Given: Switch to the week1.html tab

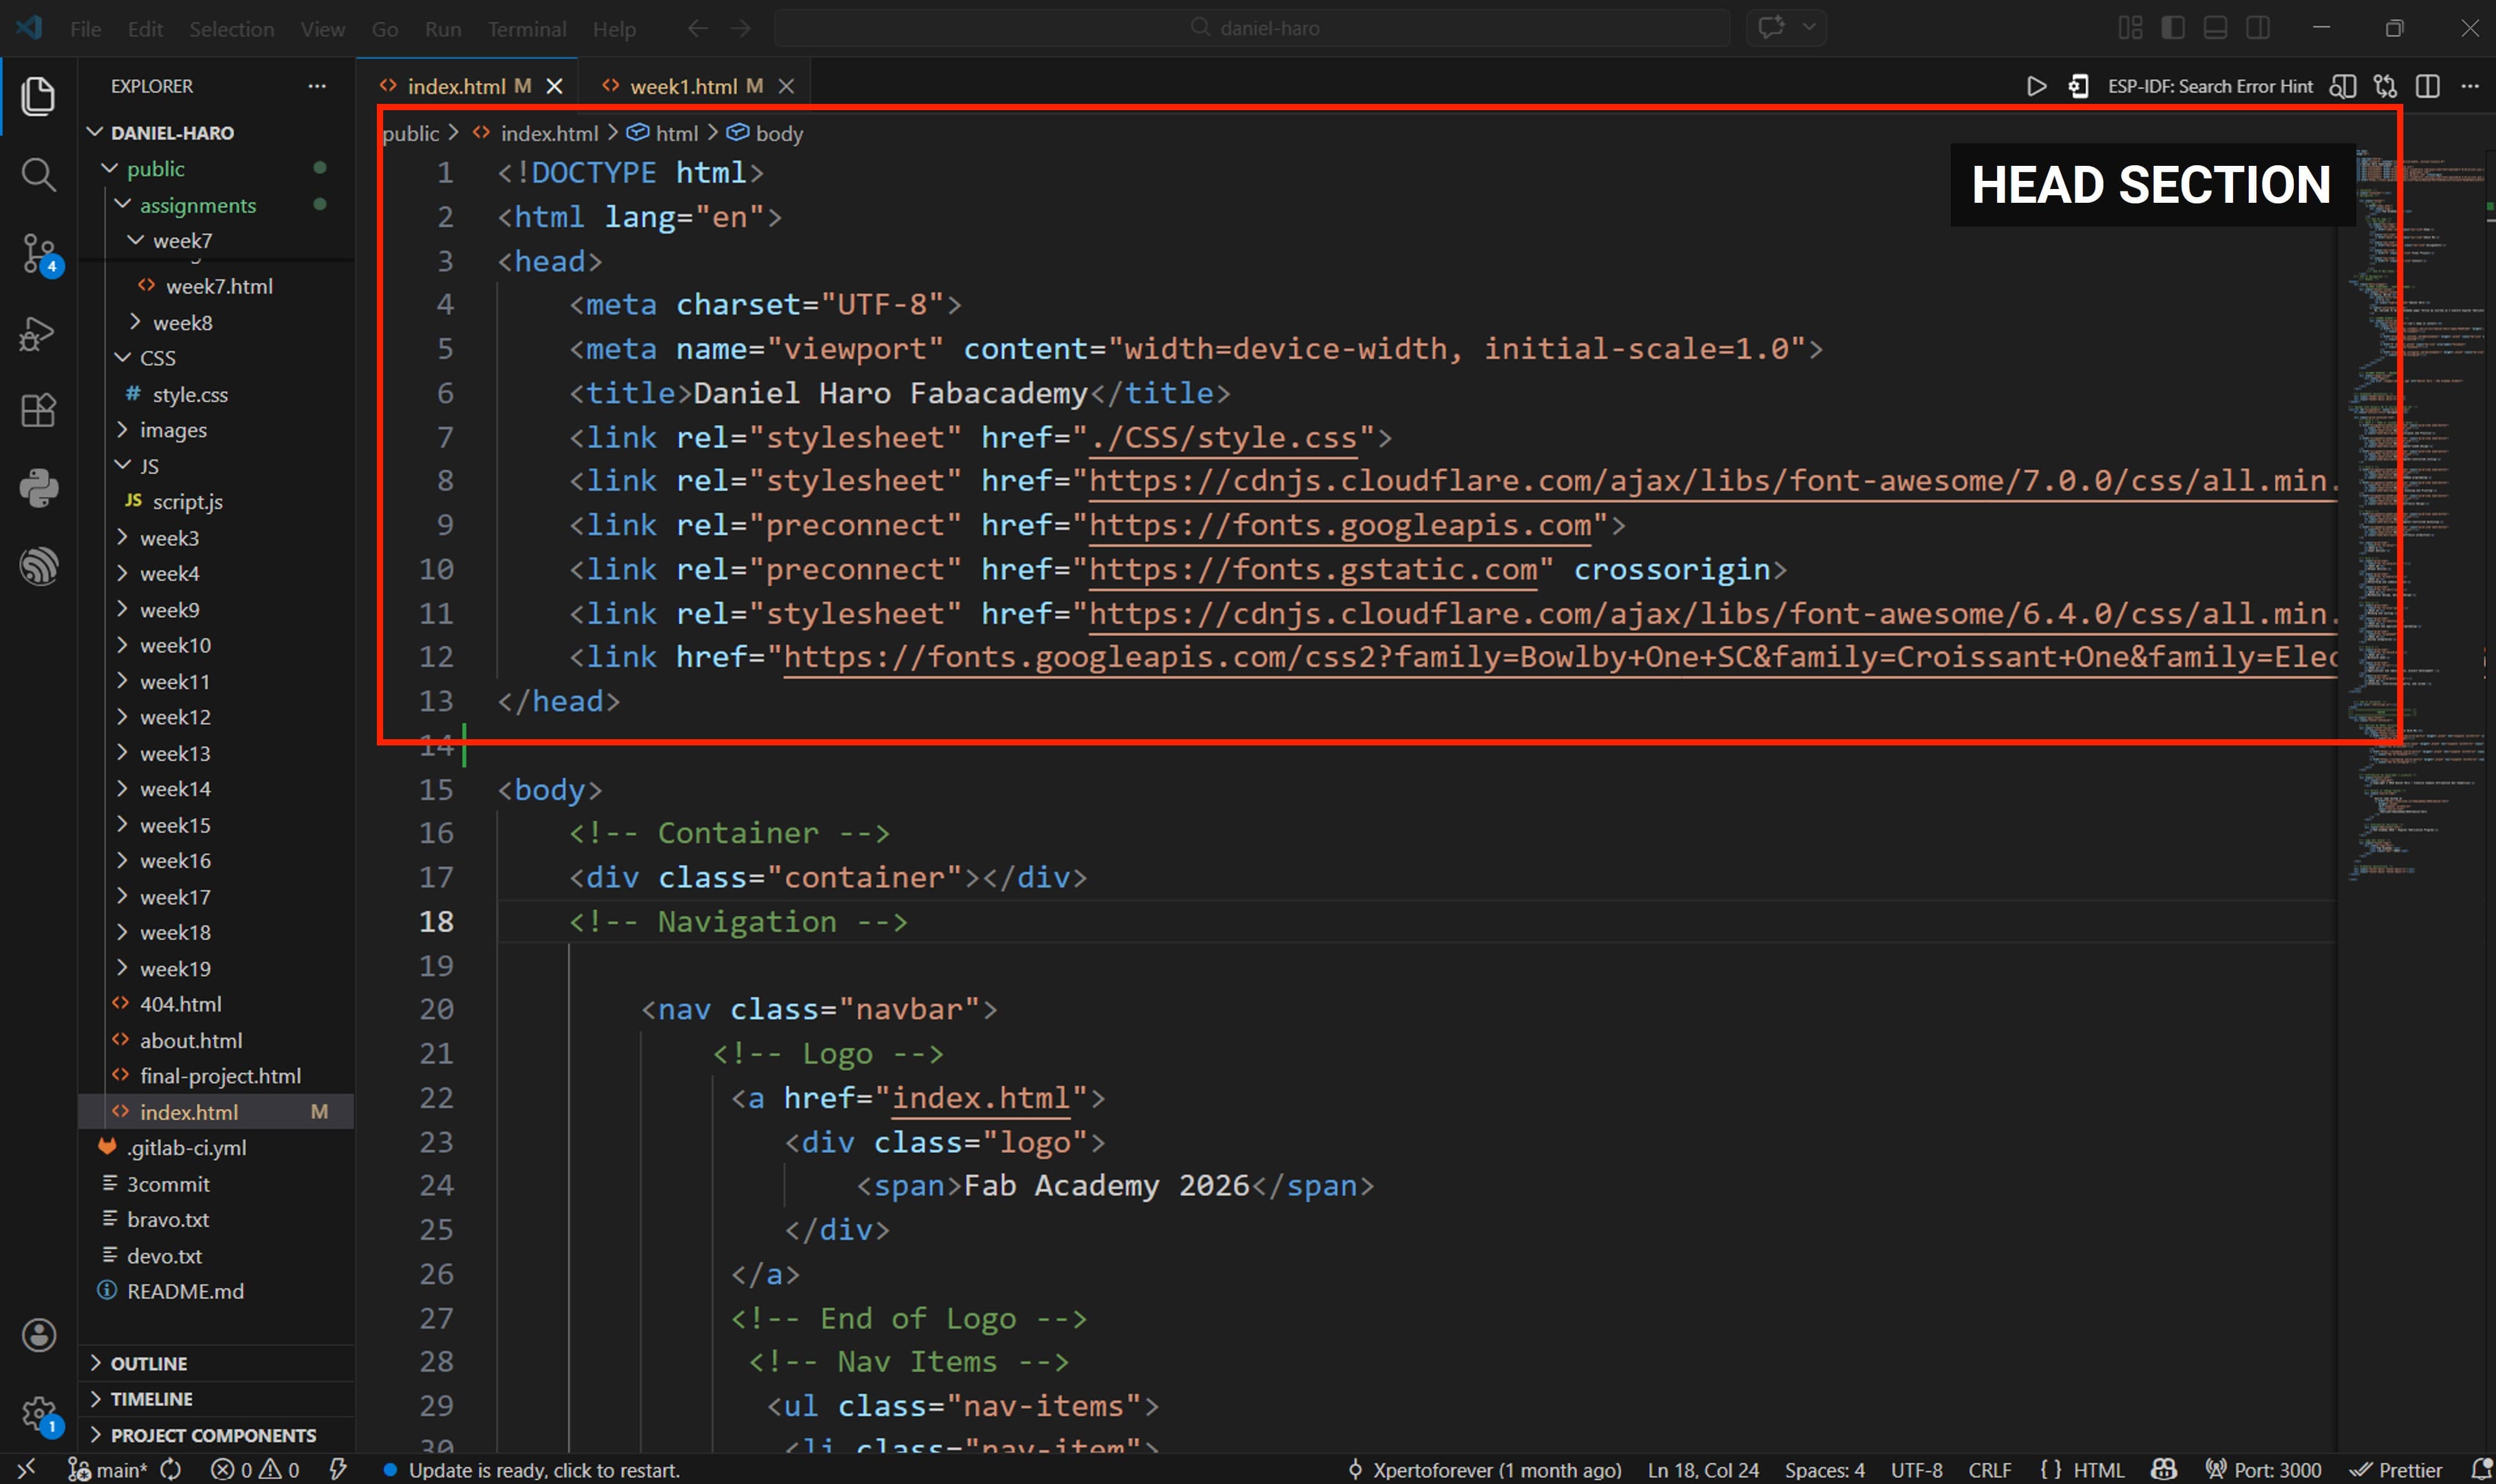Looking at the screenshot, I should (x=683, y=86).
